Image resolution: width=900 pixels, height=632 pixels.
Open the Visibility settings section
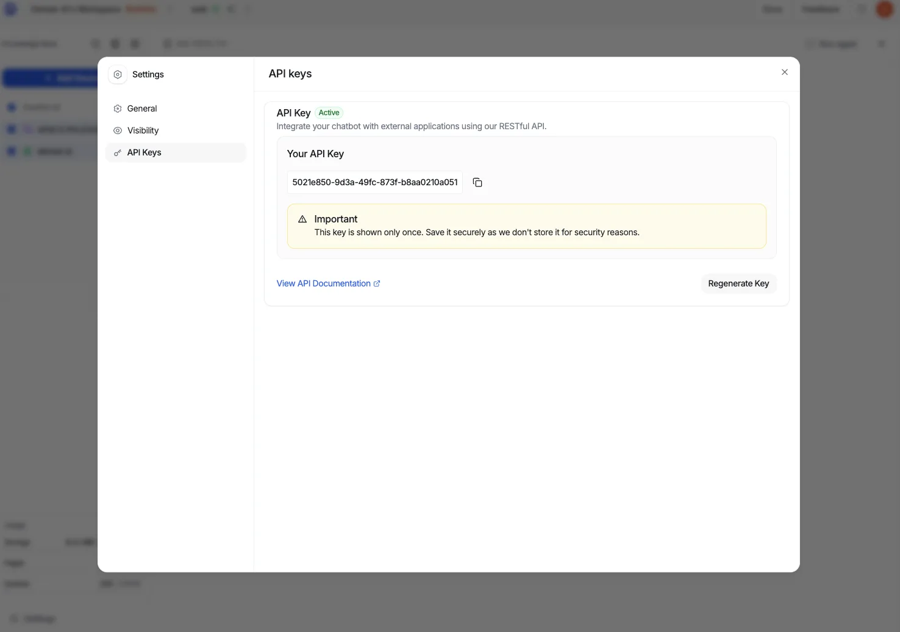pyautogui.click(x=176, y=130)
